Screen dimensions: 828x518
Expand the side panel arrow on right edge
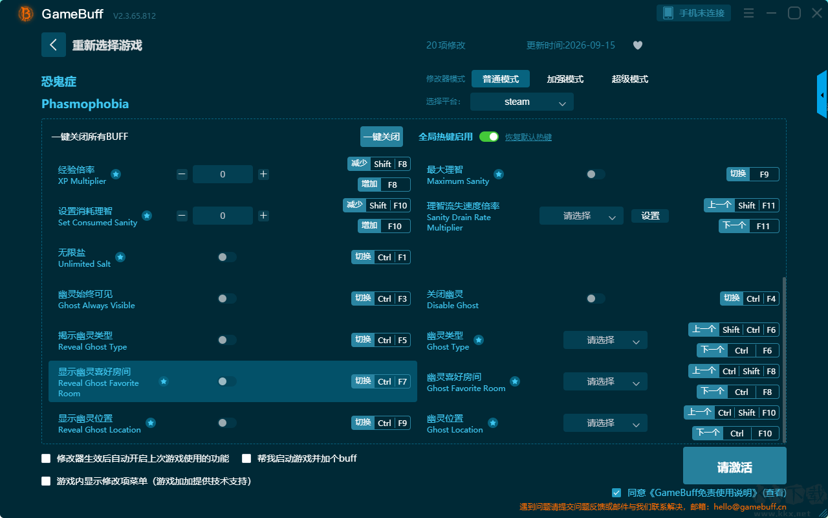coord(822,95)
